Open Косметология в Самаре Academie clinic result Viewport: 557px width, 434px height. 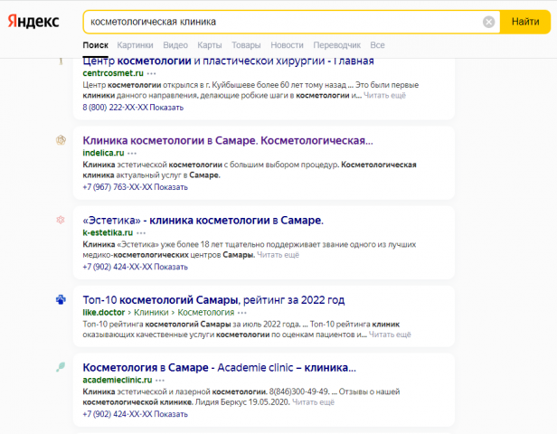219,368
